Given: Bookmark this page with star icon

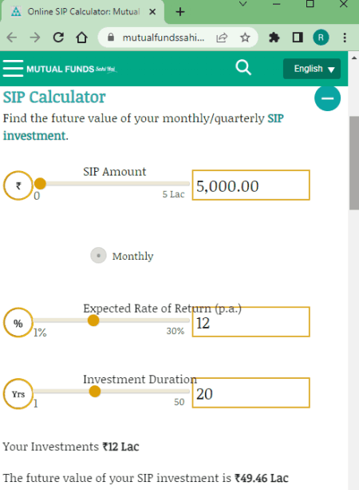Looking at the screenshot, I should click(245, 38).
